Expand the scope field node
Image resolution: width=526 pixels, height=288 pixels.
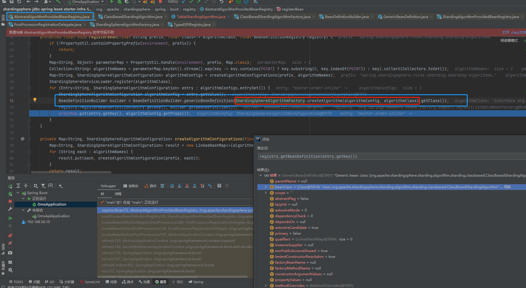(266, 193)
